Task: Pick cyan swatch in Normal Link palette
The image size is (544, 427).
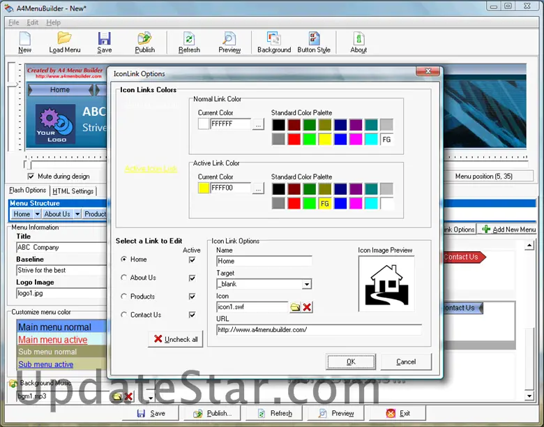Action: click(x=371, y=140)
